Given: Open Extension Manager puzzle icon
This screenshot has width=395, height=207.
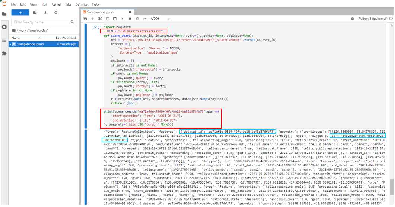Looking at the screenshot, I should click(x=4, y=54).
